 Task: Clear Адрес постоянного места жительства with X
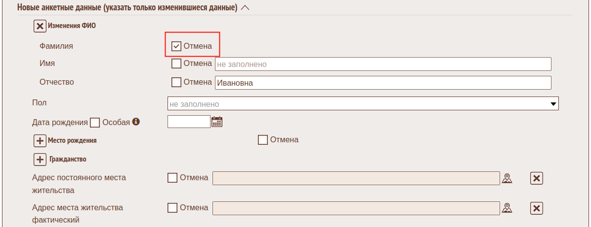pos(537,178)
